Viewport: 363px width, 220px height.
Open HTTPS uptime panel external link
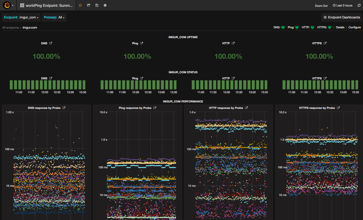(x=325, y=43)
